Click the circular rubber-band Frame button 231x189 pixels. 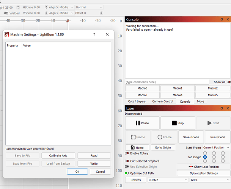165,137
